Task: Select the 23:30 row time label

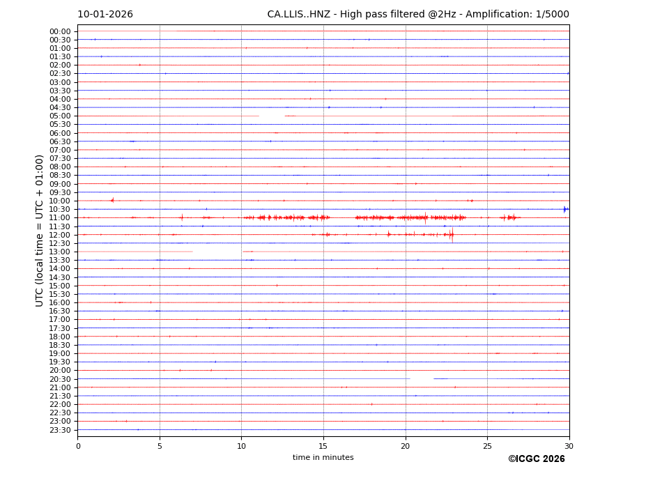Action: click(x=59, y=430)
